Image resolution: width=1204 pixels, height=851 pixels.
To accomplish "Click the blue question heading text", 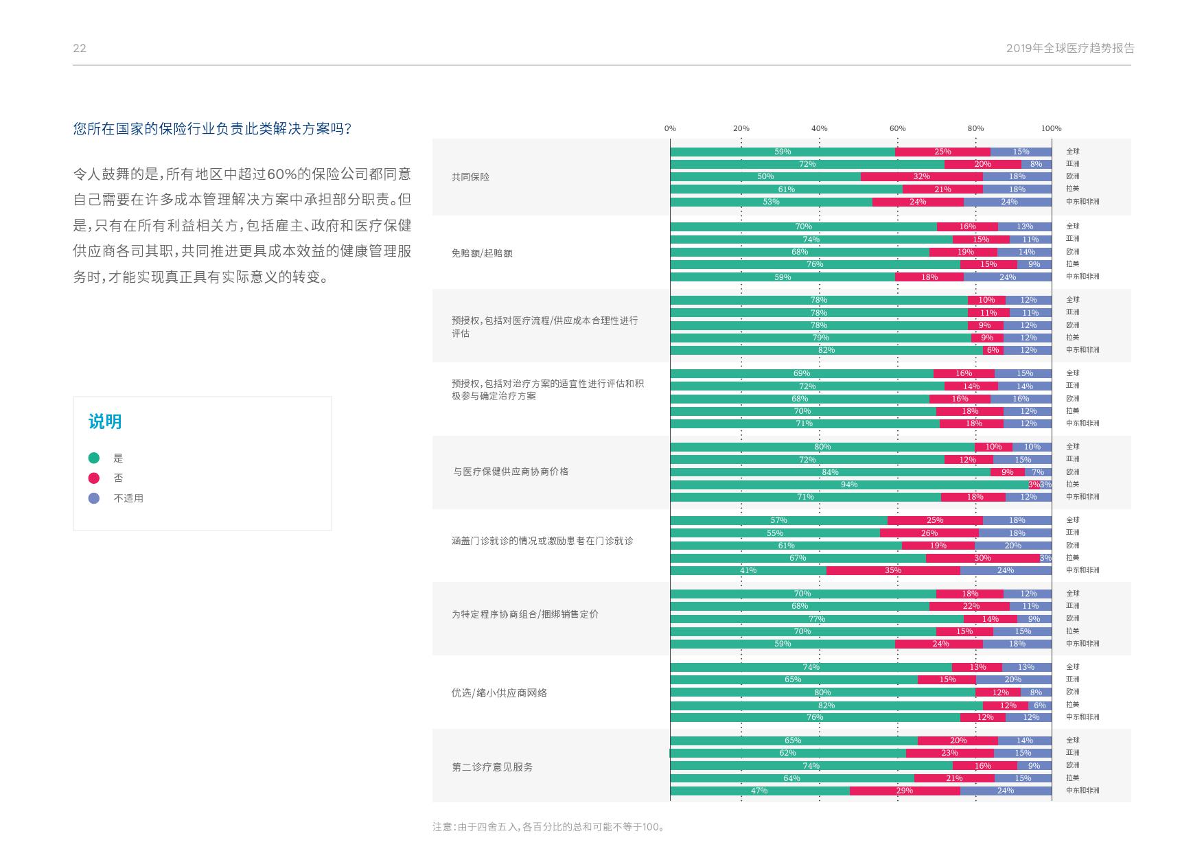I will tap(212, 128).
